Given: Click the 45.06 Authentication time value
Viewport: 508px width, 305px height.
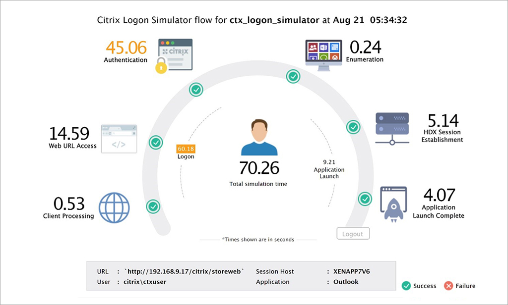Looking at the screenshot, I should pos(127,48).
